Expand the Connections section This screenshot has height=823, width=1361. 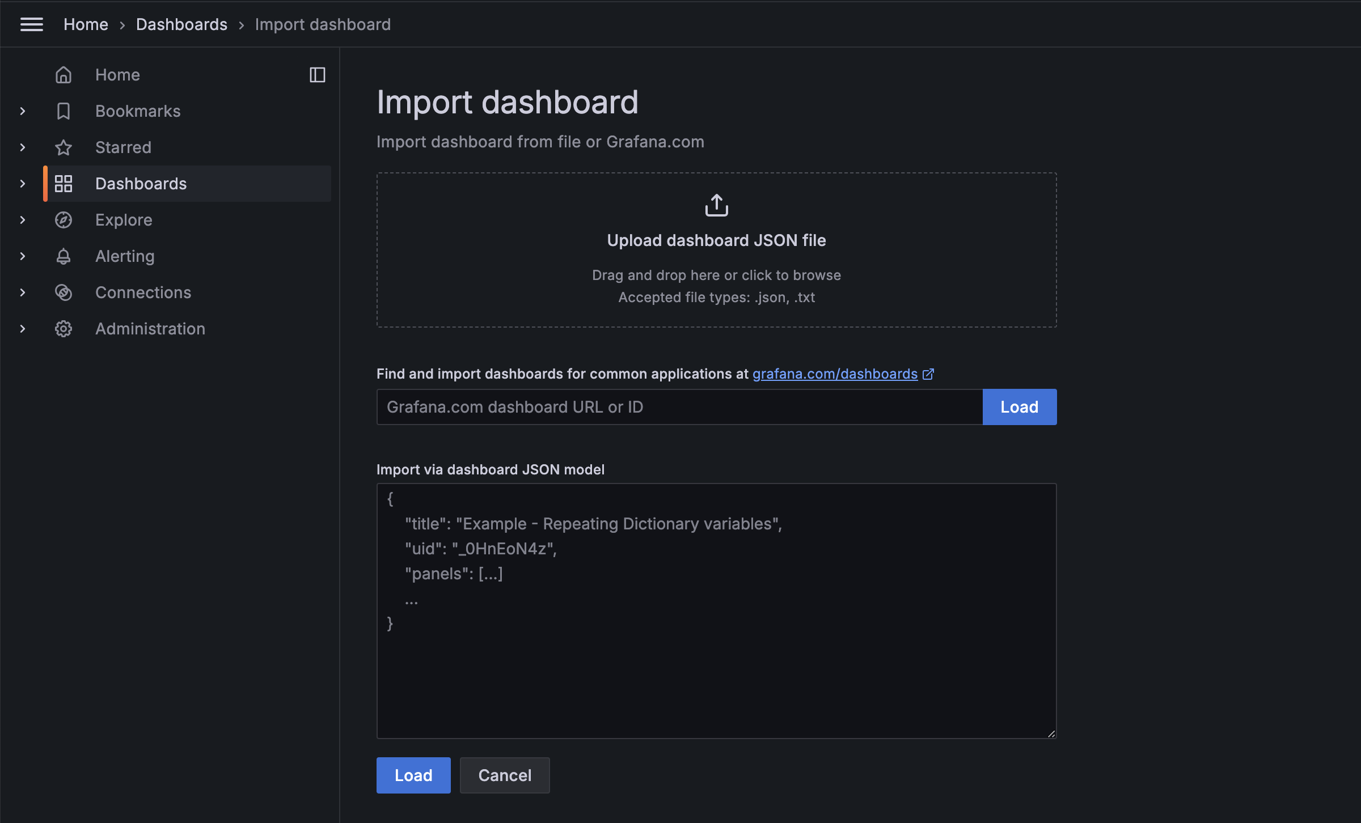[23, 292]
